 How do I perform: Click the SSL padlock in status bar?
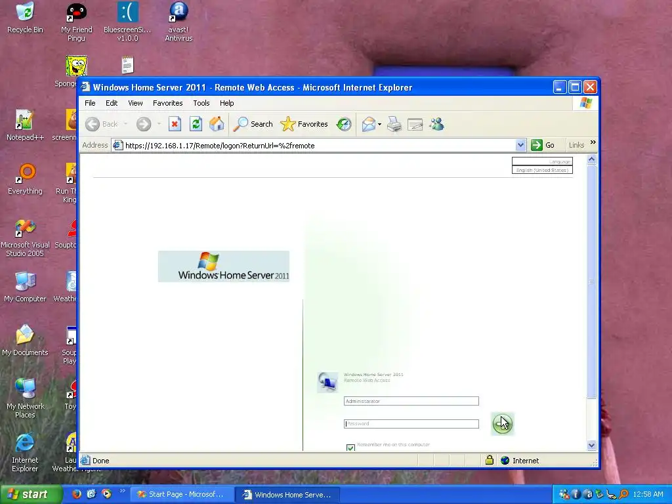pyautogui.click(x=490, y=460)
